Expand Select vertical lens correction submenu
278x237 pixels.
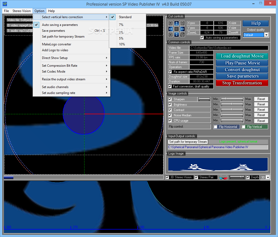(x=71, y=17)
